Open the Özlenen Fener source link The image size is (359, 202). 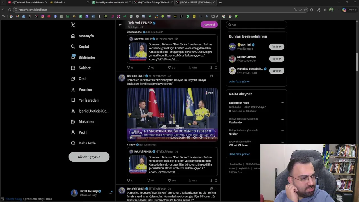135,32
